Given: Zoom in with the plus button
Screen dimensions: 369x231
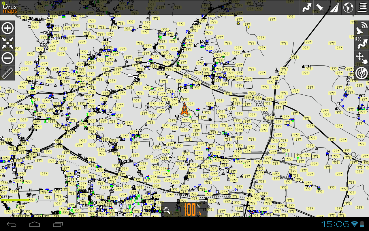Looking at the screenshot, I should 7,28.
